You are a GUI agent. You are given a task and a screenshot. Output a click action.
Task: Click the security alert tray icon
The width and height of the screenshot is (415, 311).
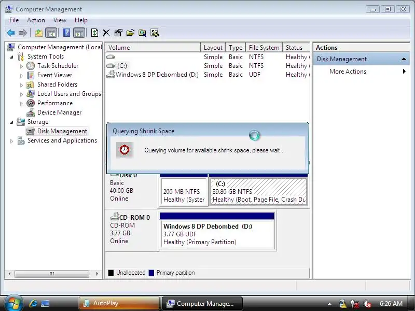(x=342, y=304)
